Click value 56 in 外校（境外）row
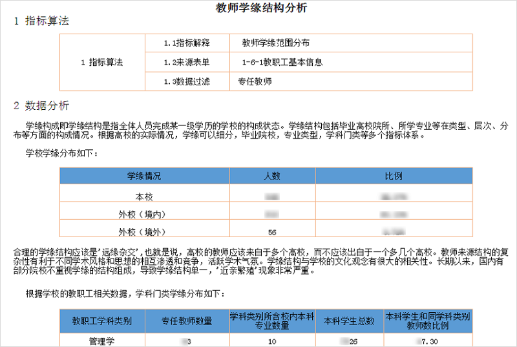 (272, 233)
